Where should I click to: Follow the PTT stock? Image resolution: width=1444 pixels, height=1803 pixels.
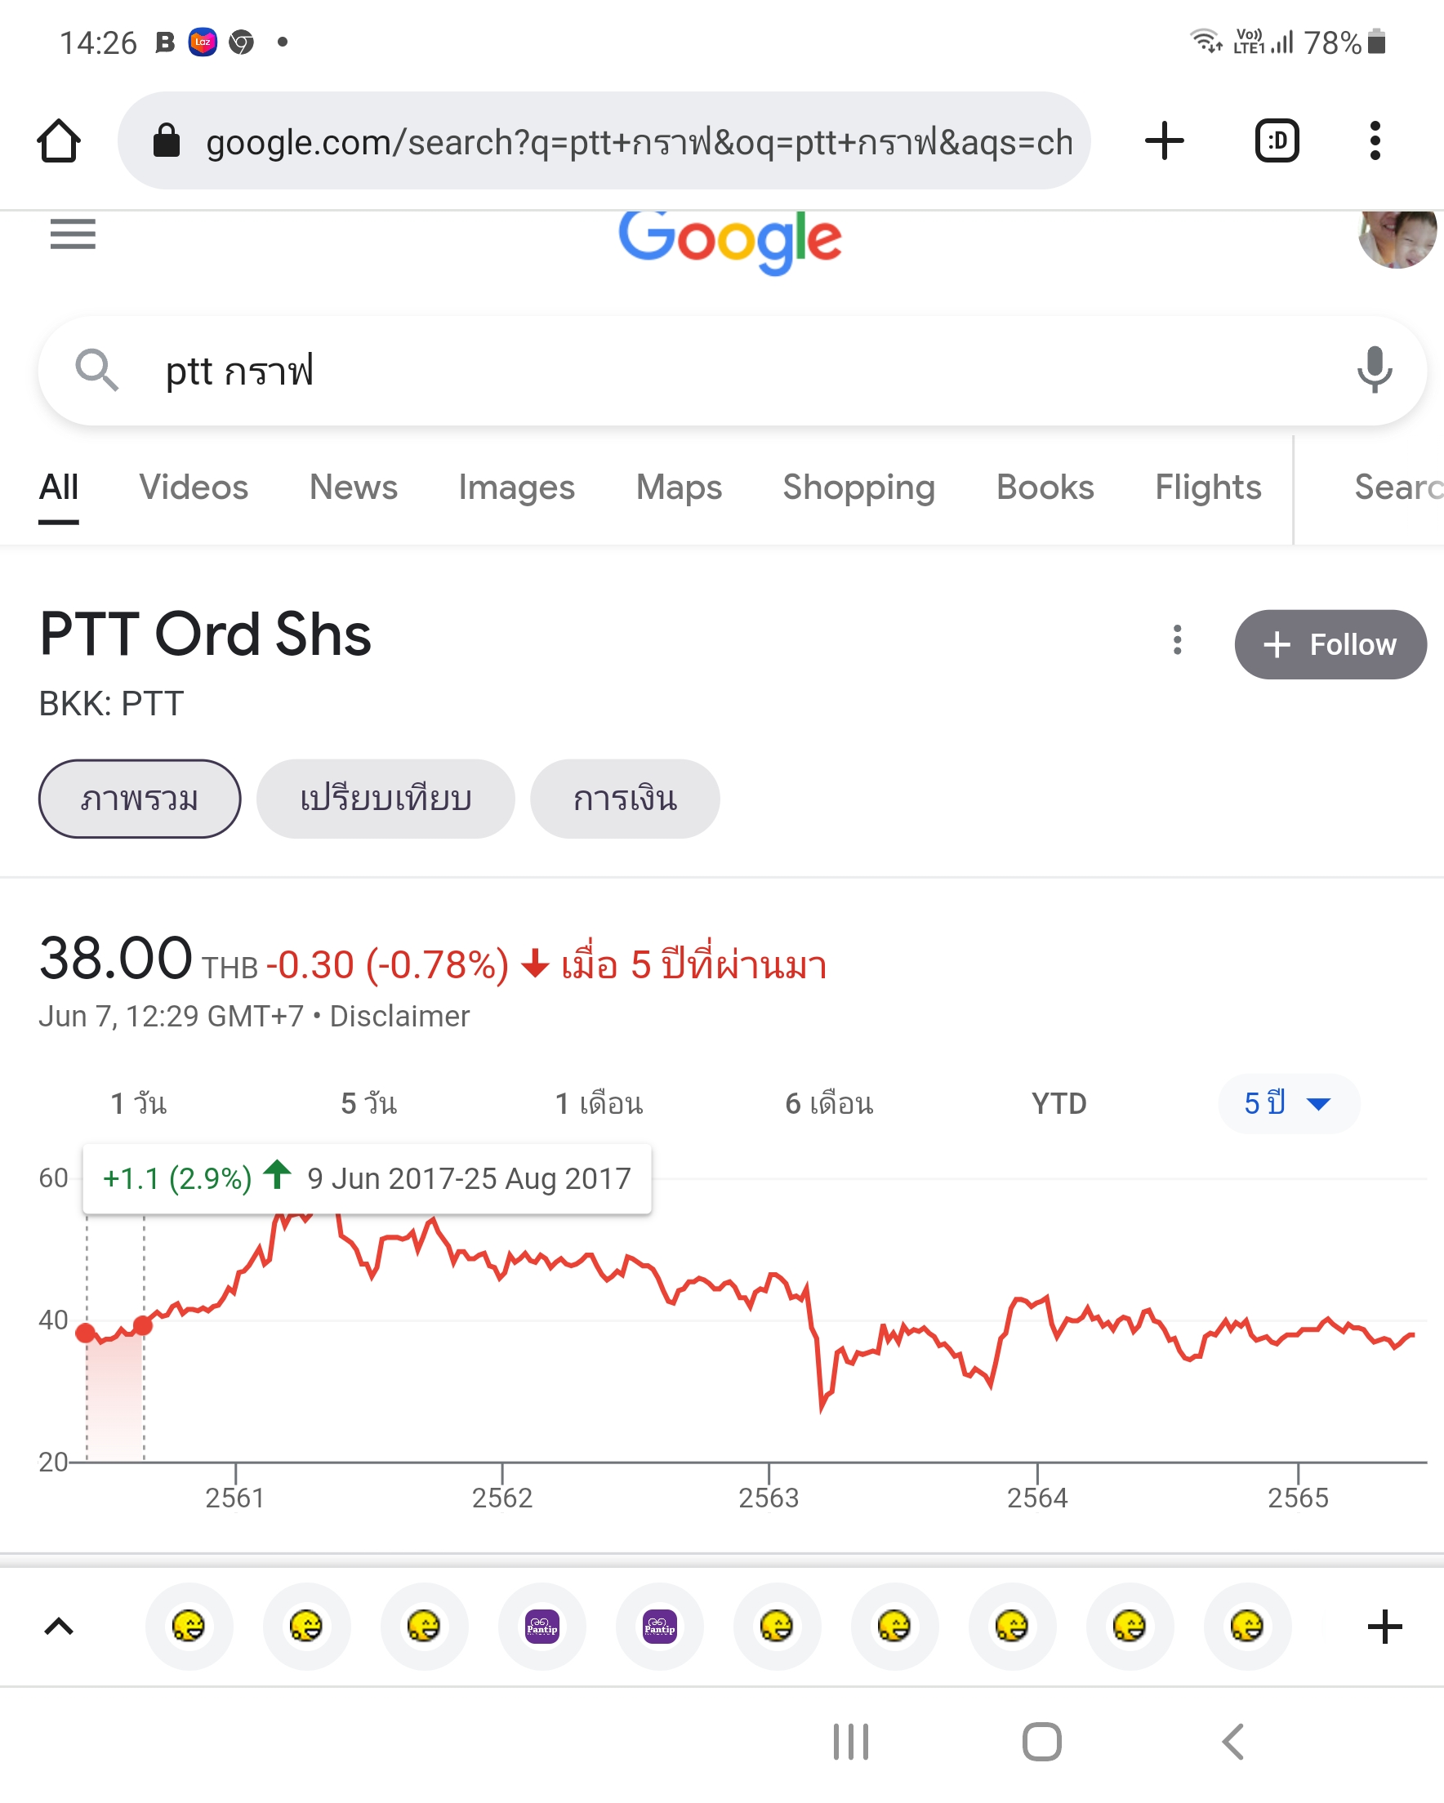coord(1330,644)
